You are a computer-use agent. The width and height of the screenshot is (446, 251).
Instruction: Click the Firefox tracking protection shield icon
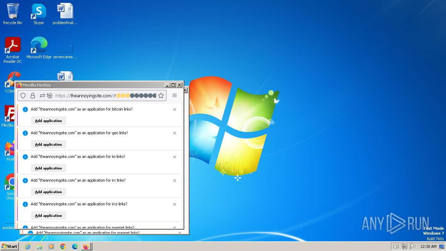tap(23, 96)
